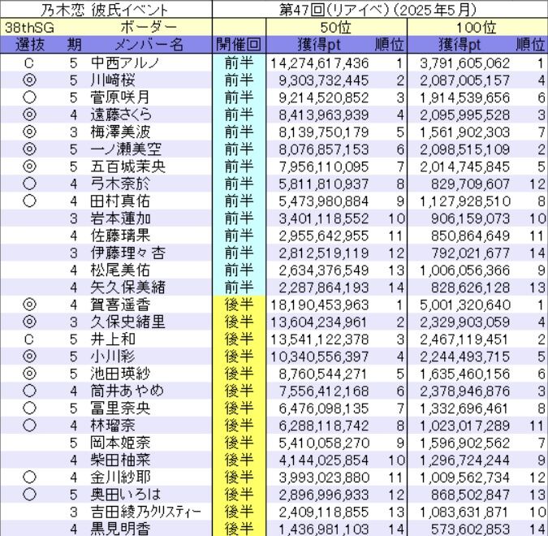Select the value 573,602,853

pos(470,529)
